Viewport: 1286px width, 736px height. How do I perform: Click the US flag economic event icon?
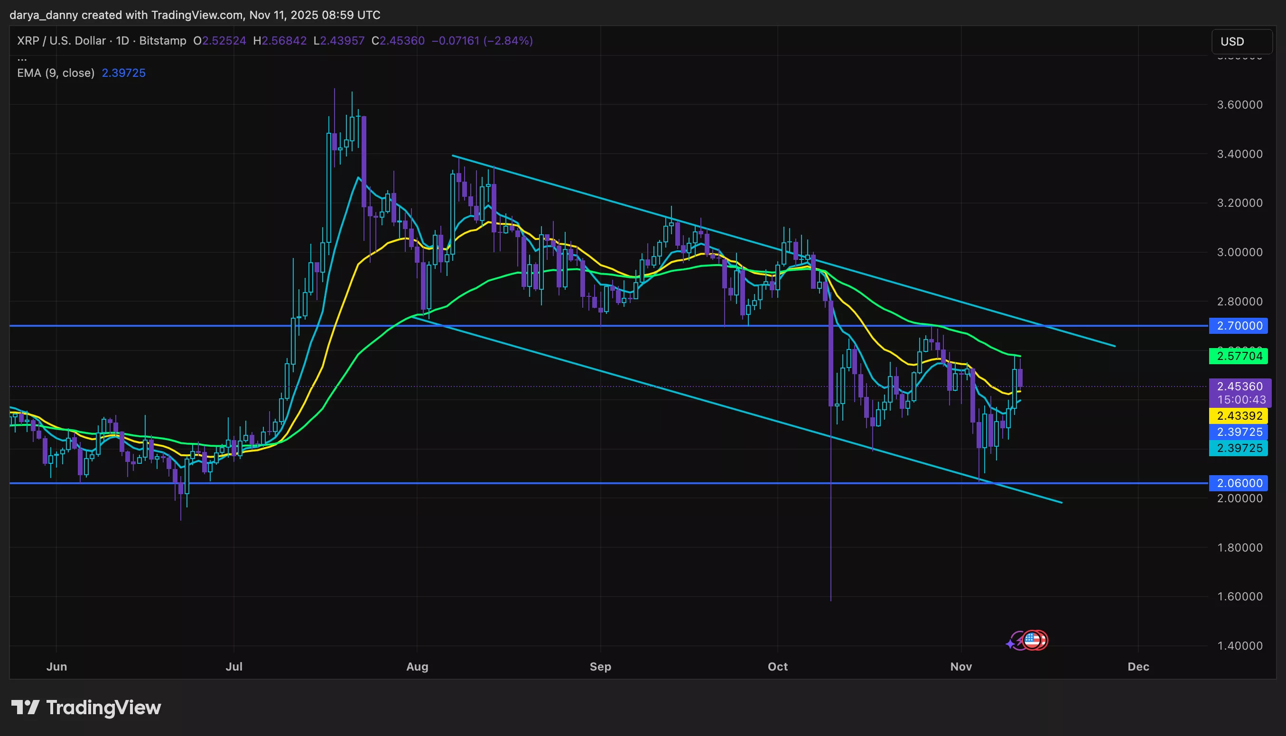[1033, 639]
